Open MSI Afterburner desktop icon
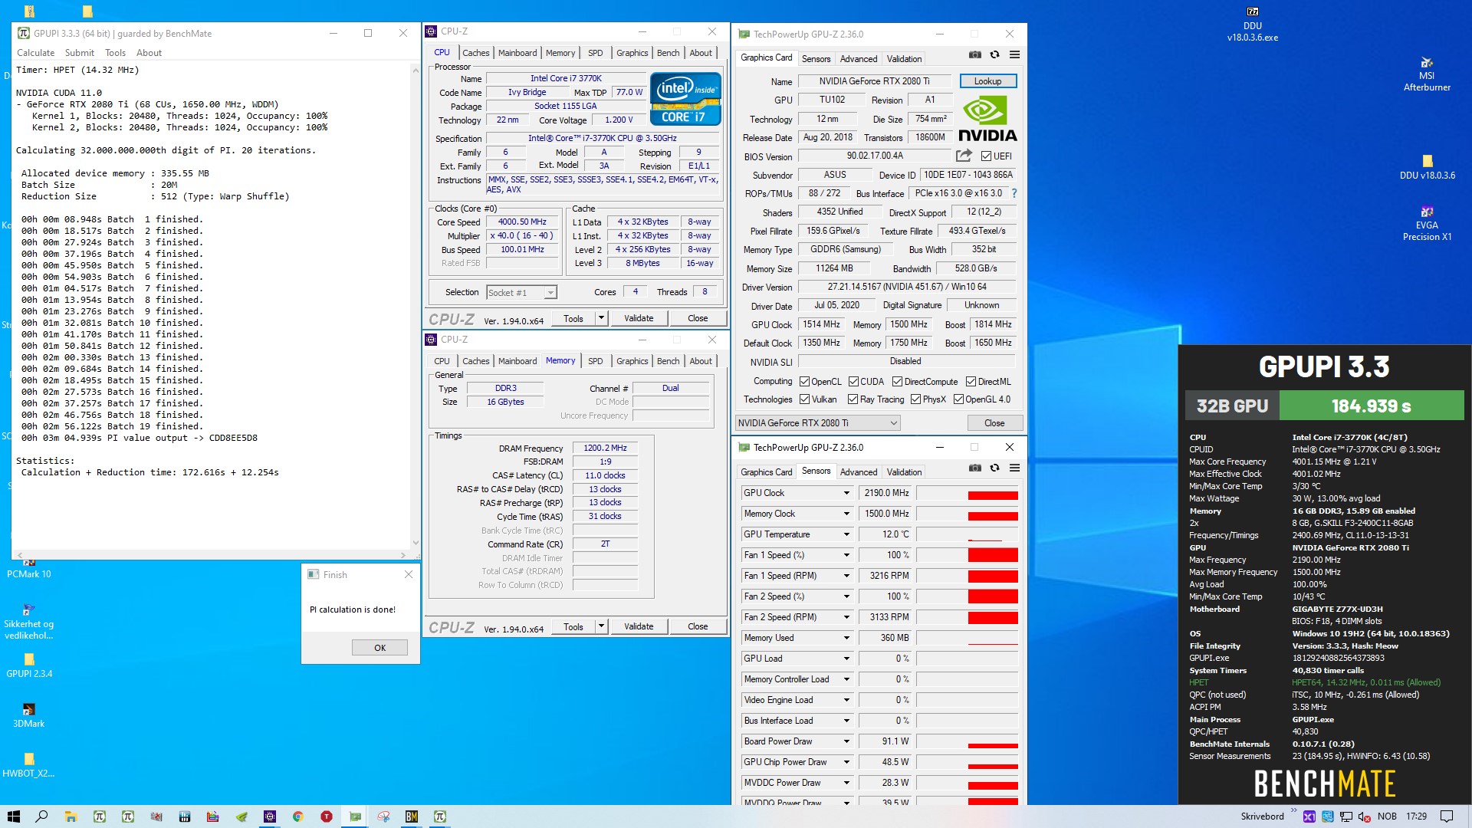 pyautogui.click(x=1427, y=73)
